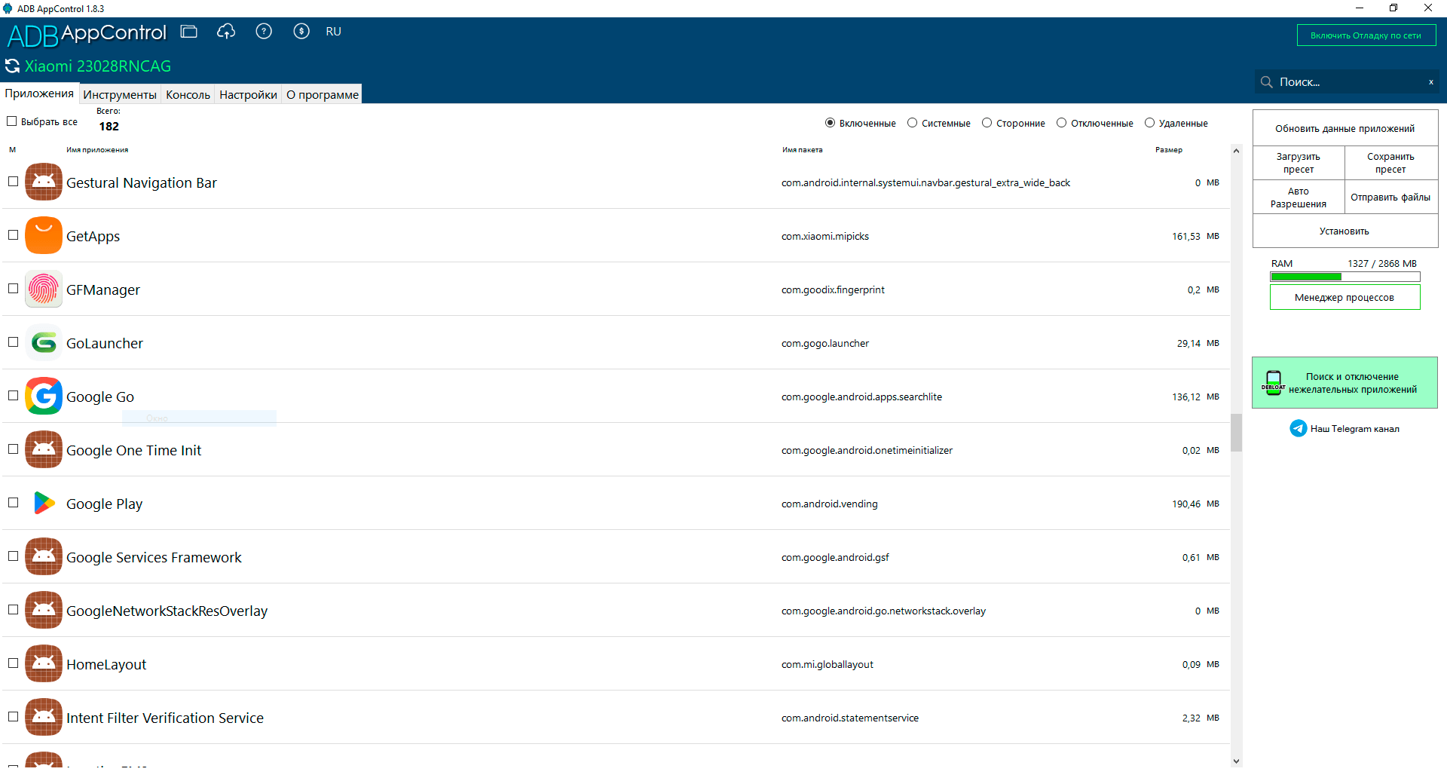Click the Google Go icon
This screenshot has height=784, width=1447.
click(x=44, y=396)
